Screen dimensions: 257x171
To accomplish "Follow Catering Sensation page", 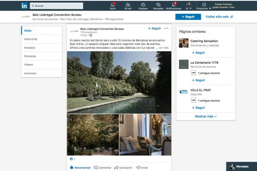I will tap(198, 53).
